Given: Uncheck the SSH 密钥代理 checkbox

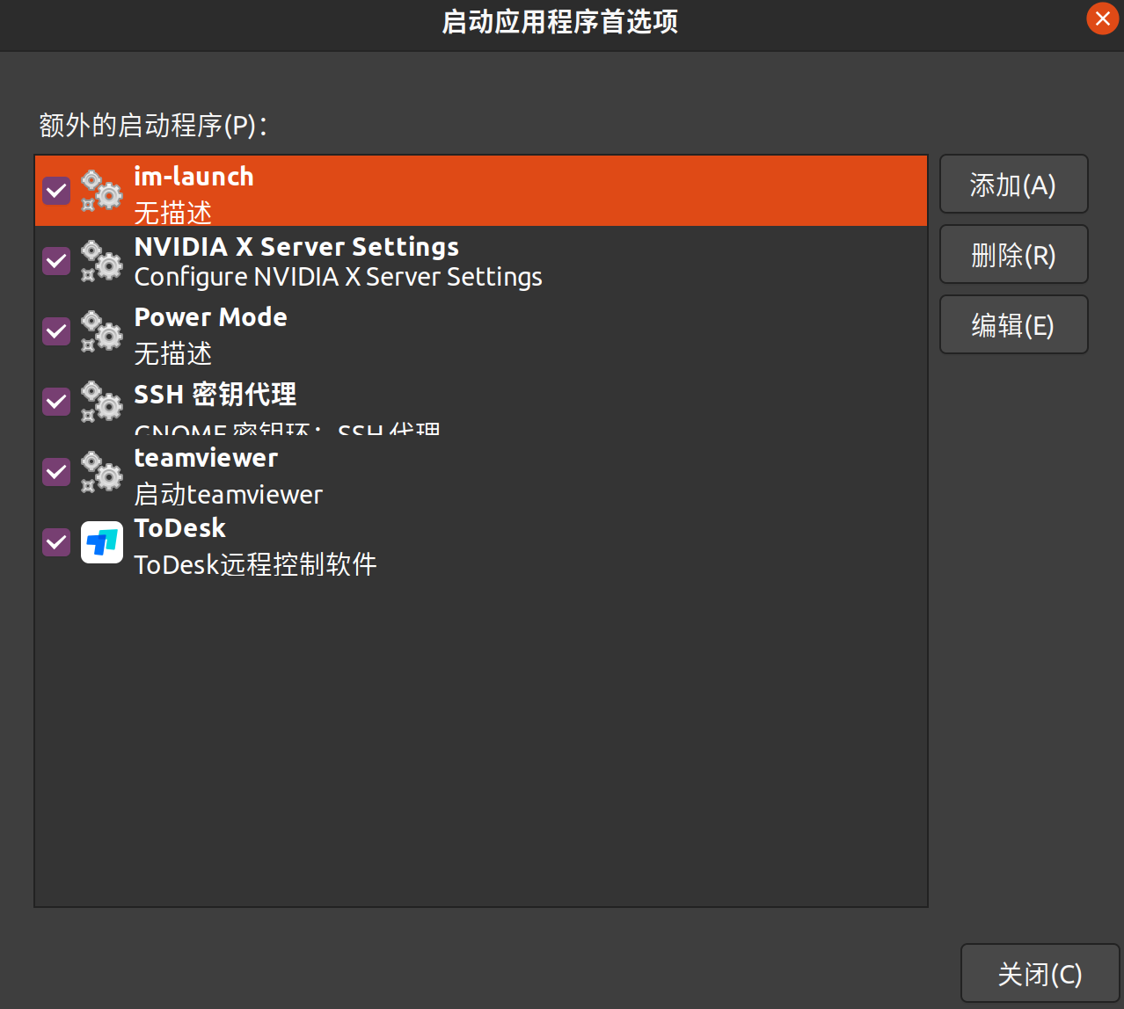Looking at the screenshot, I should click(56, 402).
